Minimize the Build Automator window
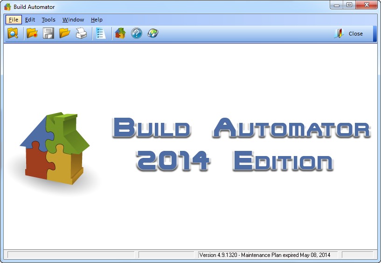381x263 pixels. tap(337, 5)
